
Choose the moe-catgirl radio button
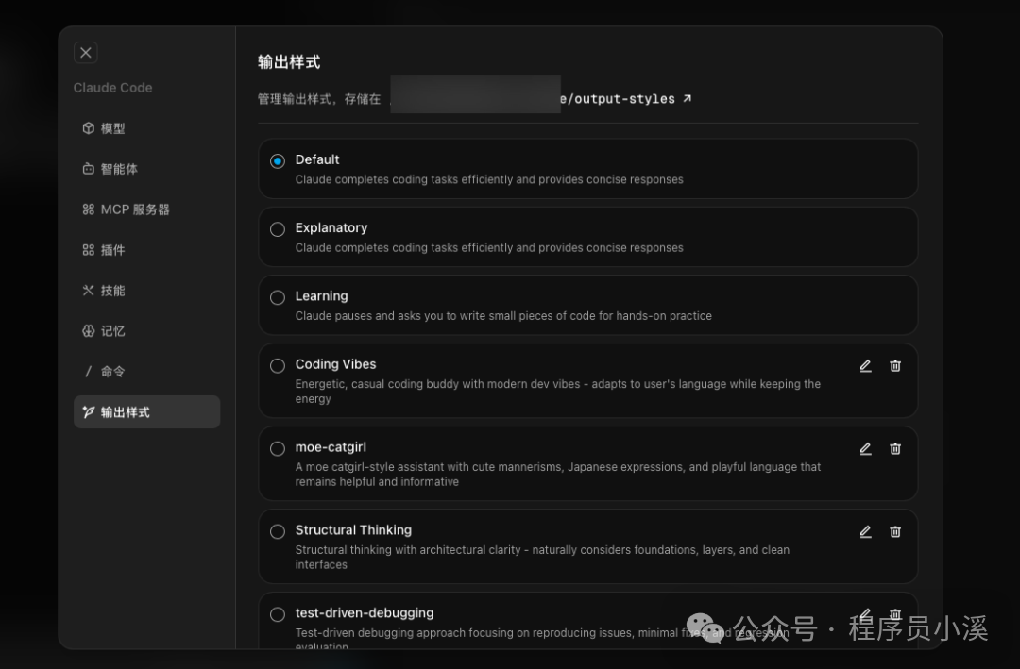click(x=278, y=448)
